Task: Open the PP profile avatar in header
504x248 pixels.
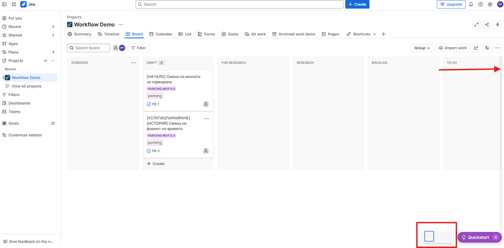Action: point(500,5)
